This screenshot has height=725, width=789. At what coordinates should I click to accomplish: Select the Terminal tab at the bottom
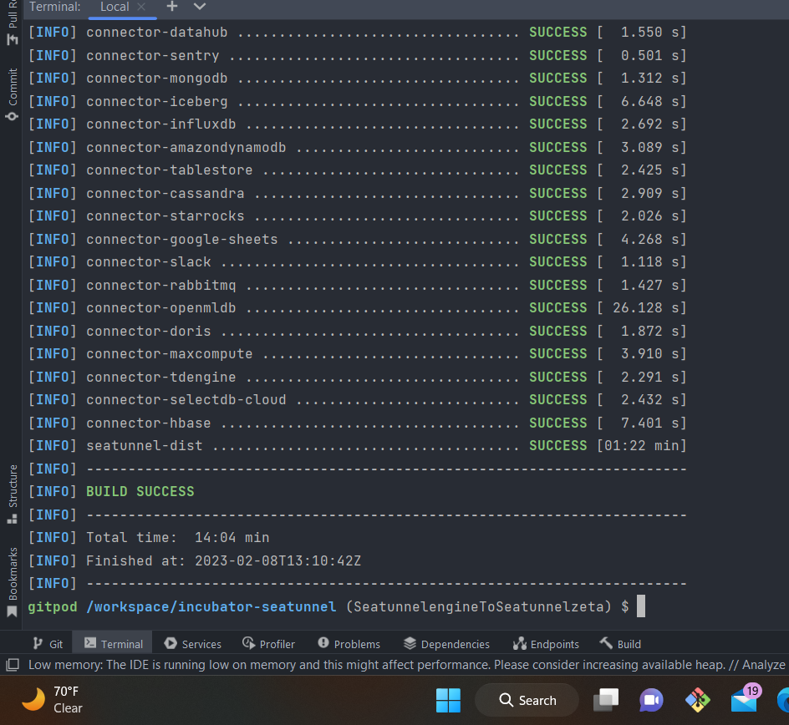tap(111, 643)
